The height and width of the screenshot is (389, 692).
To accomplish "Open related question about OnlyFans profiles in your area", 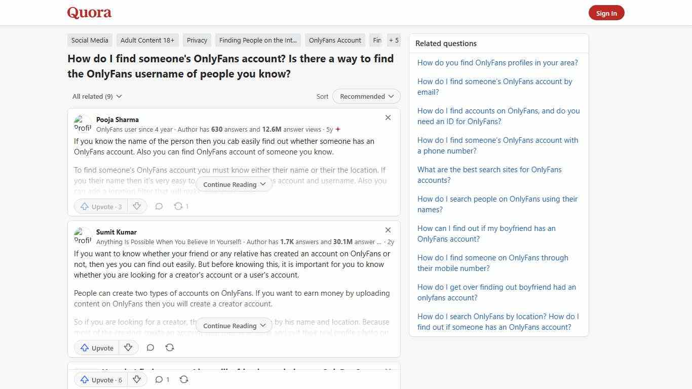I will click(x=497, y=62).
